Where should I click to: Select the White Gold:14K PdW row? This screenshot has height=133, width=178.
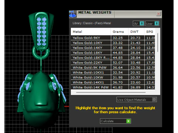point(113,87)
